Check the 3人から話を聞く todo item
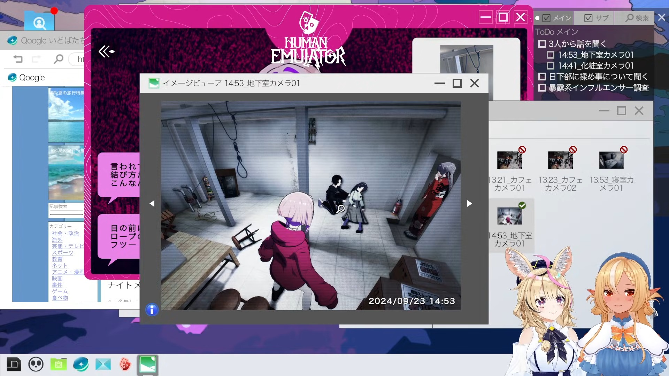669x376 pixels. pos(542,44)
